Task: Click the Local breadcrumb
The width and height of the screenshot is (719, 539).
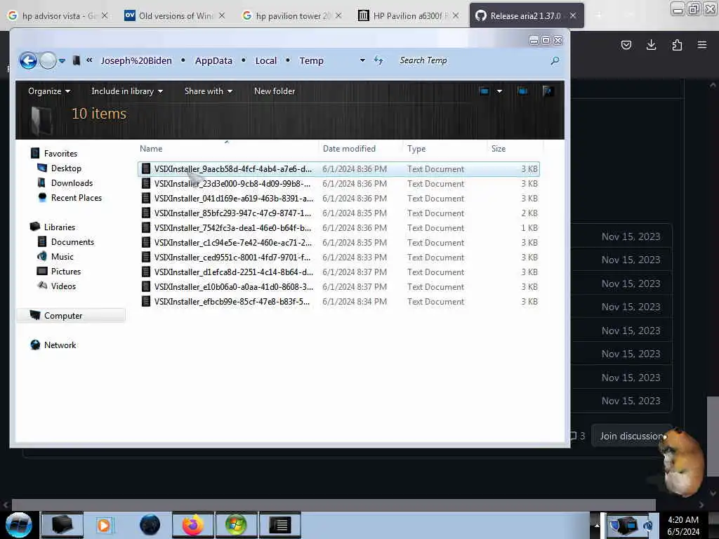Action: pyautogui.click(x=266, y=60)
